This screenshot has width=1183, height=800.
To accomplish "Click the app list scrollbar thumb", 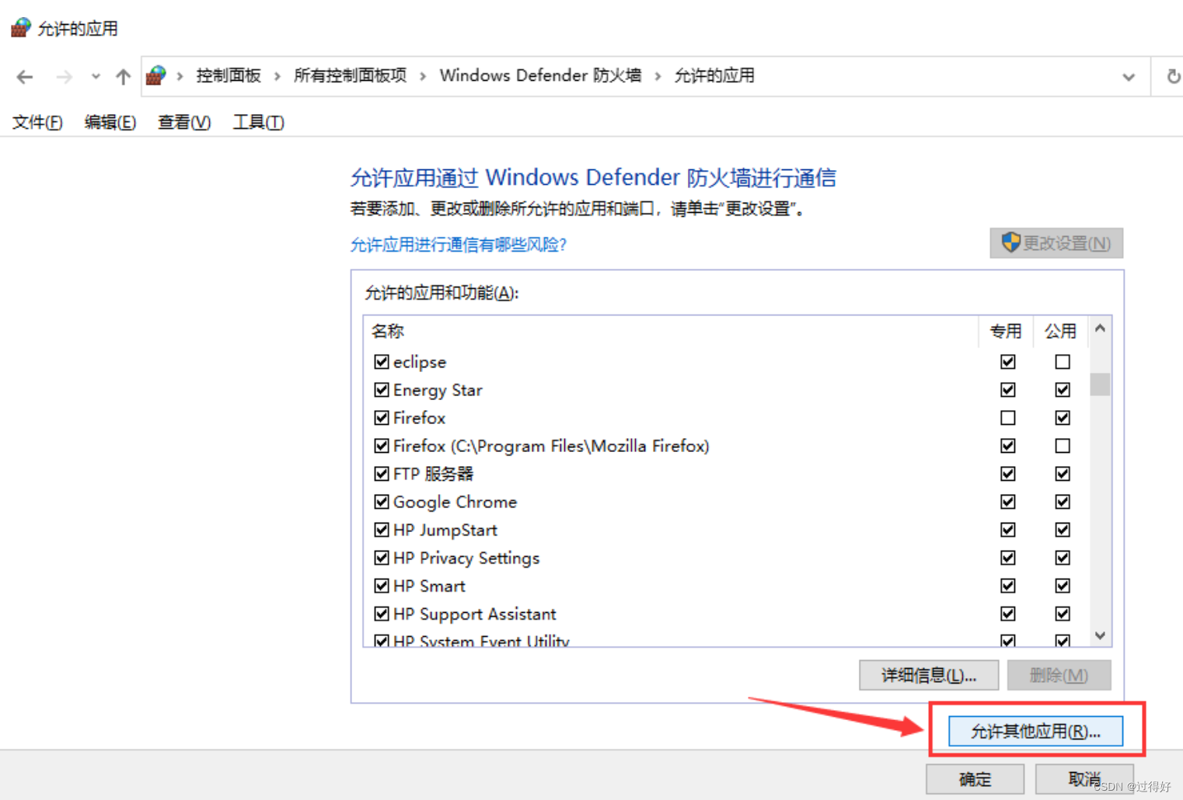I will (x=1100, y=384).
